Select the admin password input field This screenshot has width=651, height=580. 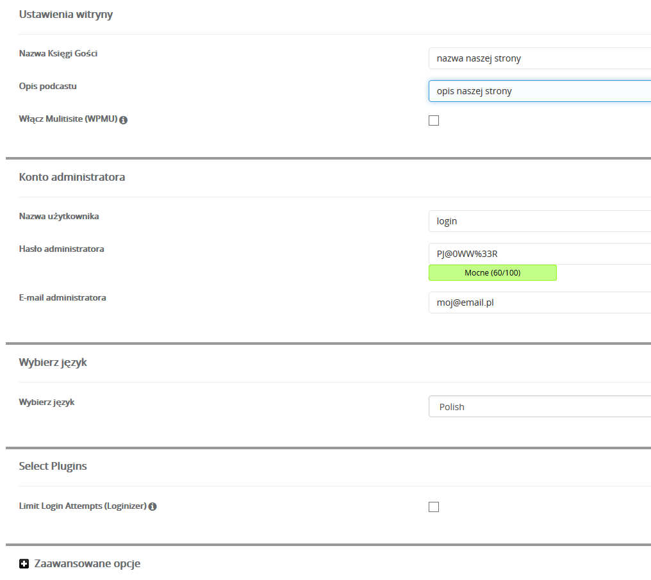540,254
